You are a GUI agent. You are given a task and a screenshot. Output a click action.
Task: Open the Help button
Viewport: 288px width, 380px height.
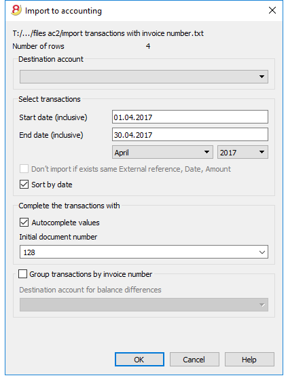tap(249, 359)
